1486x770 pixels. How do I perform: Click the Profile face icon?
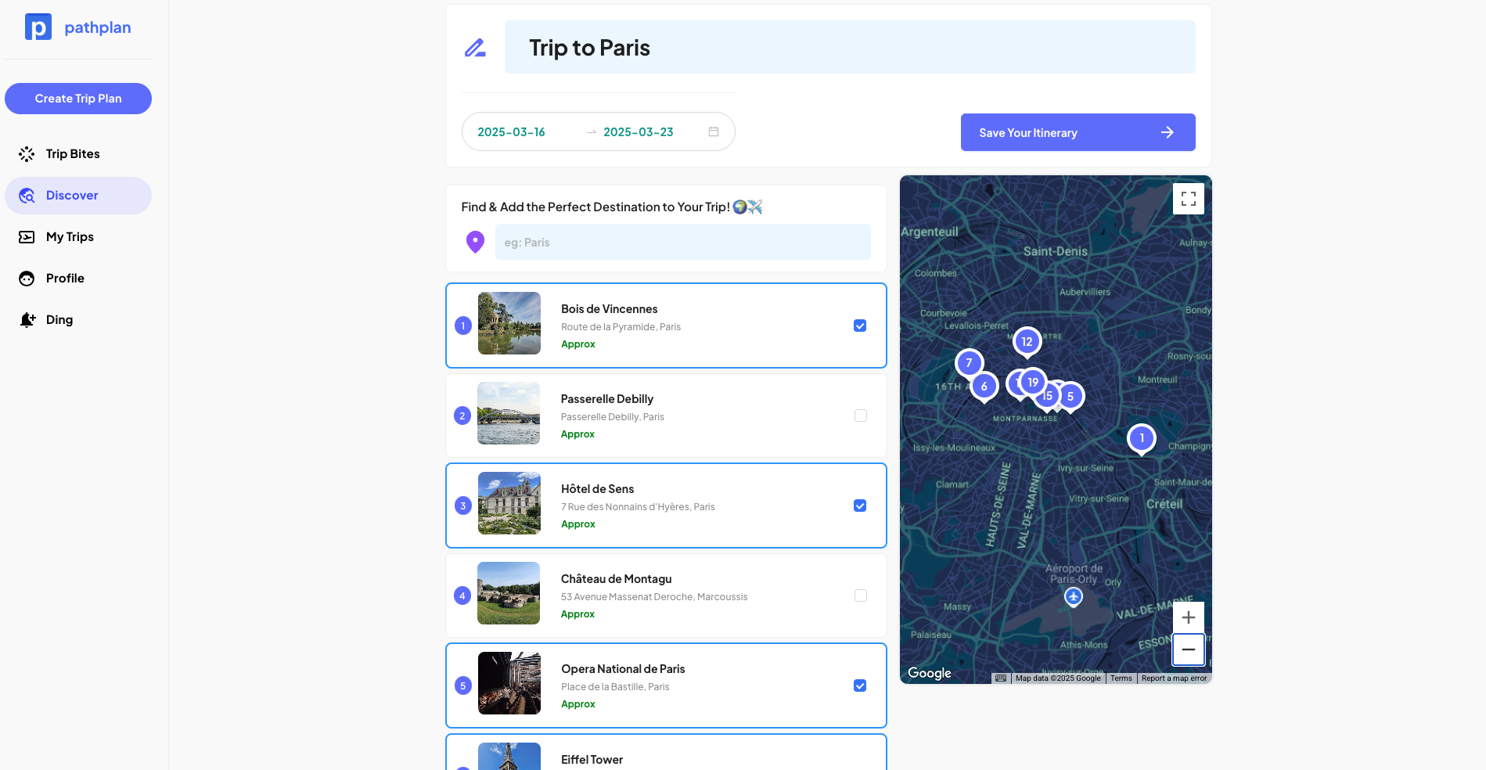click(x=27, y=279)
